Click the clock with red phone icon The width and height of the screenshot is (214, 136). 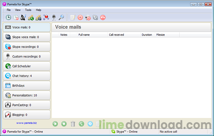(16, 18)
